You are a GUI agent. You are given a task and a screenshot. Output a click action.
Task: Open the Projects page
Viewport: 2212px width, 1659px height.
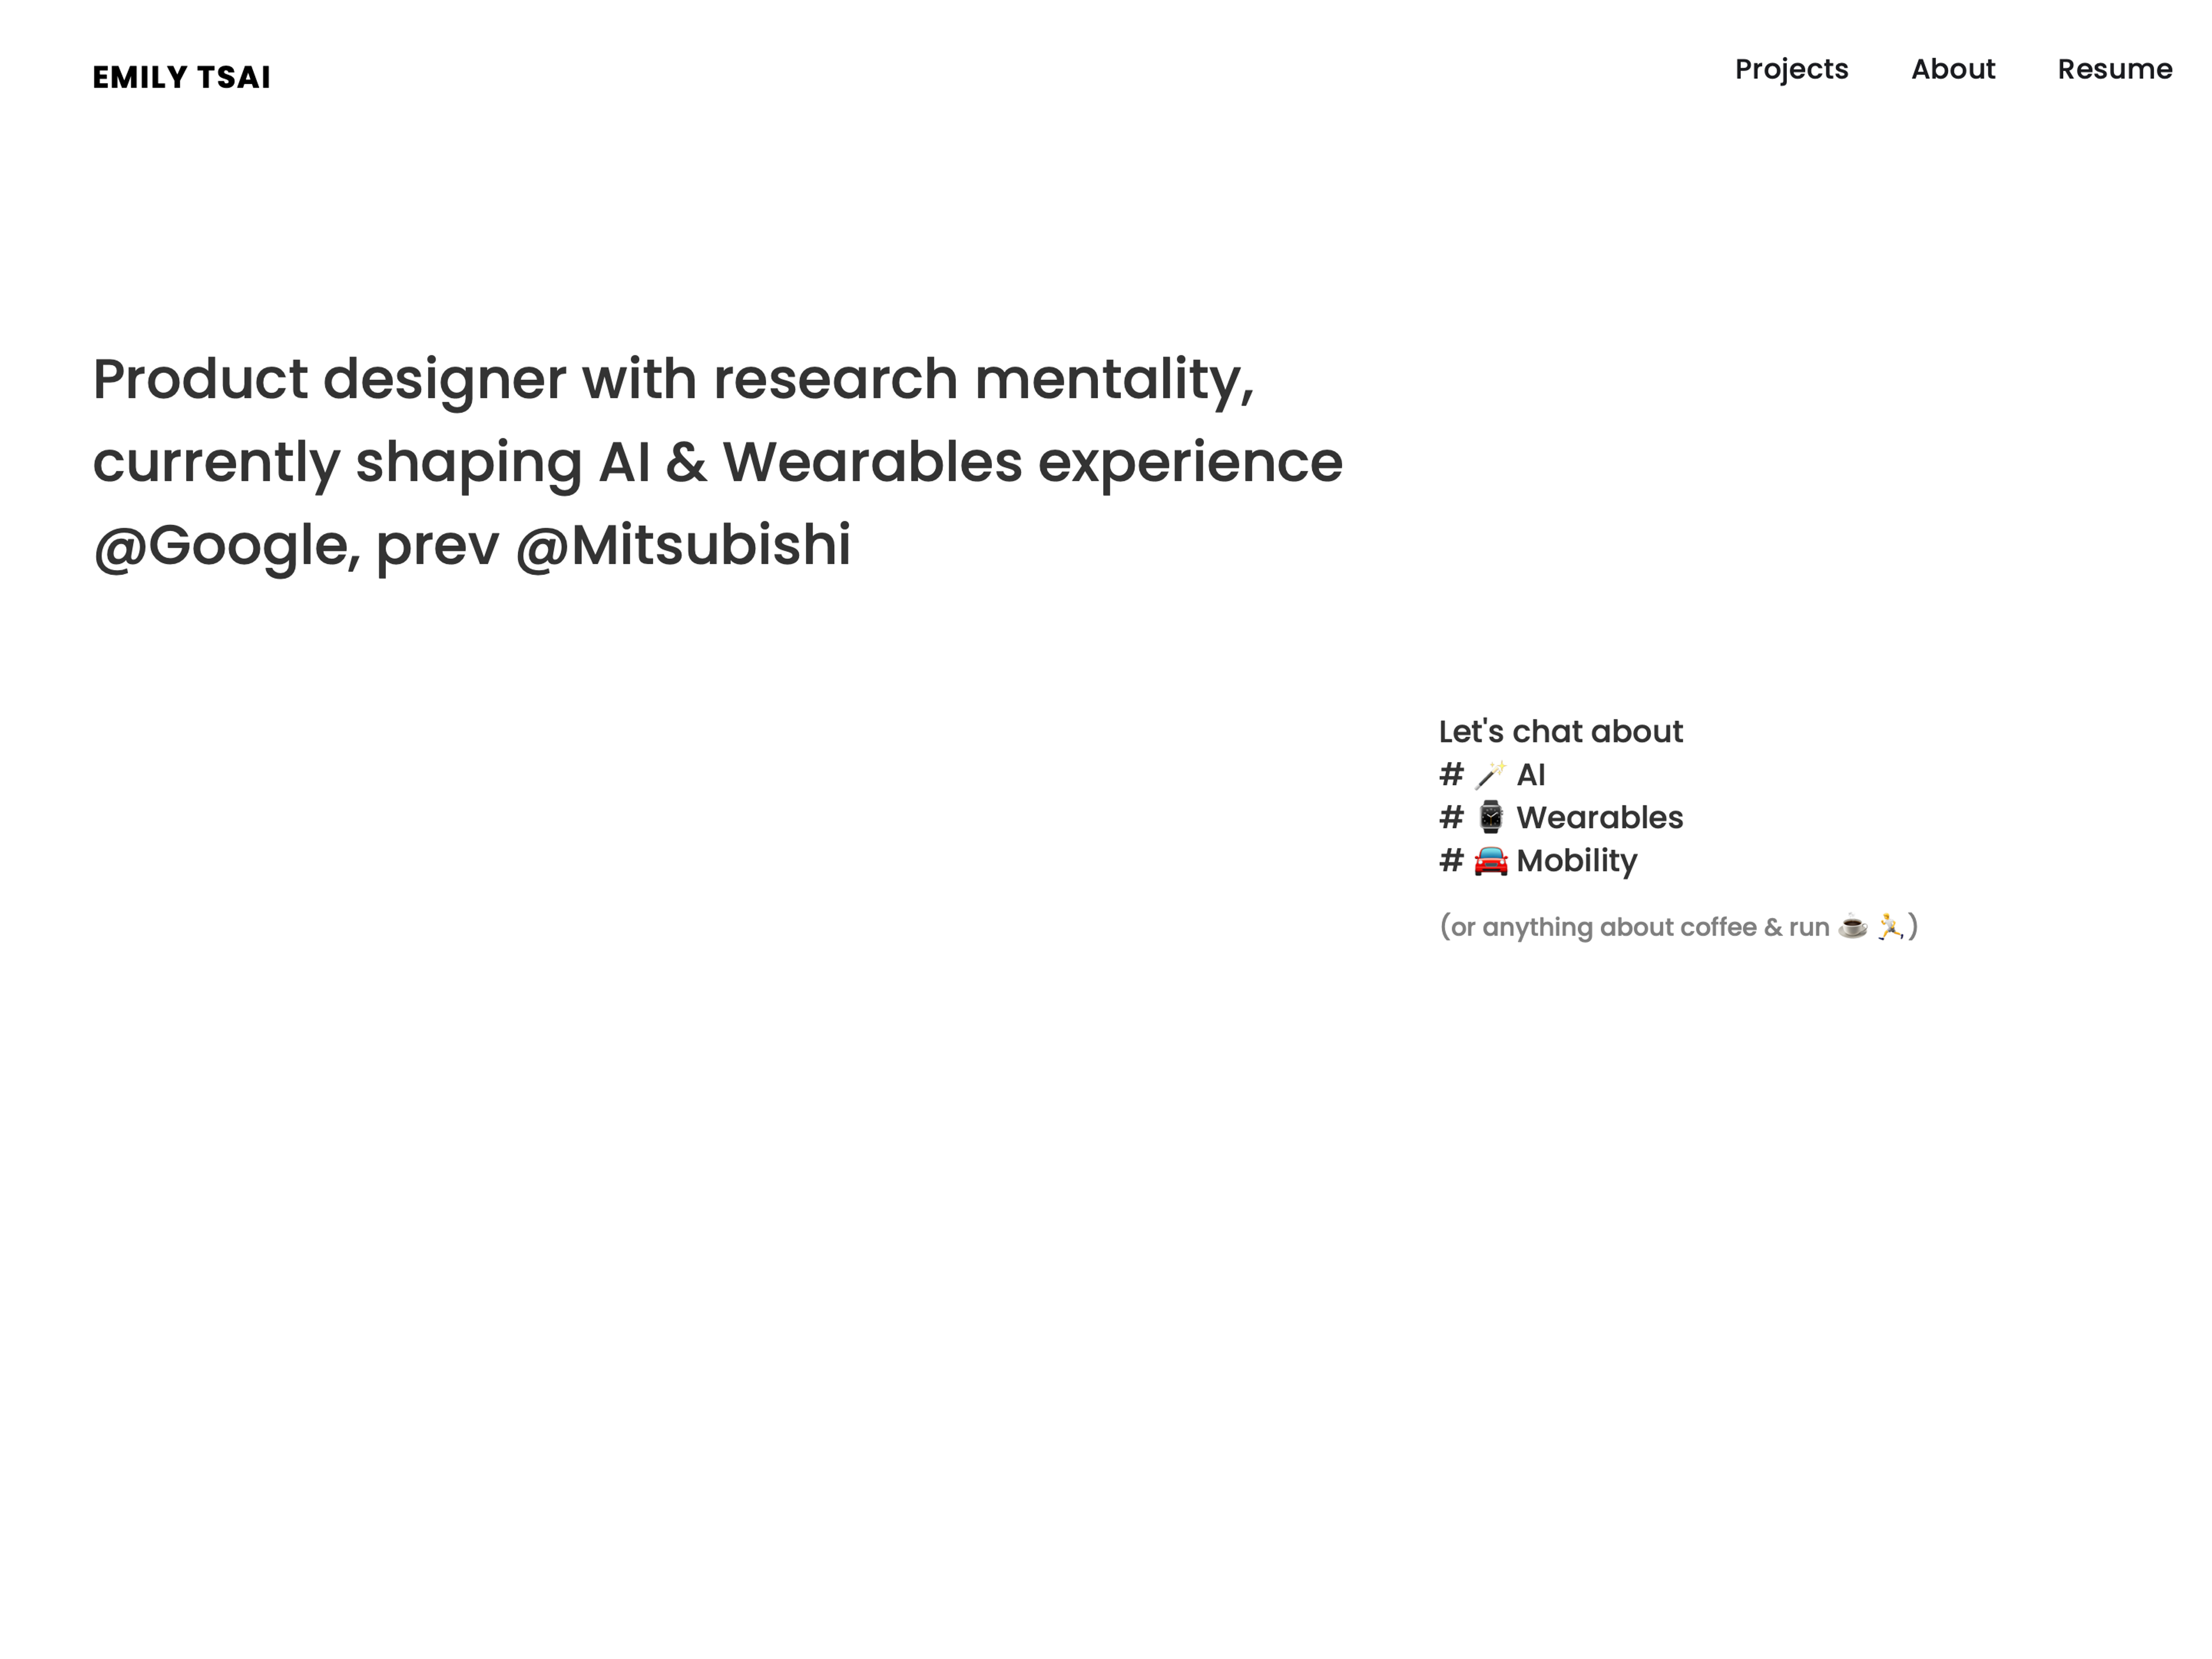tap(1791, 69)
